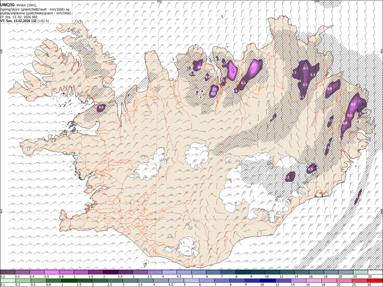
Task: Choose the bottom legend swatch labeled 14
Action: point(298,281)
